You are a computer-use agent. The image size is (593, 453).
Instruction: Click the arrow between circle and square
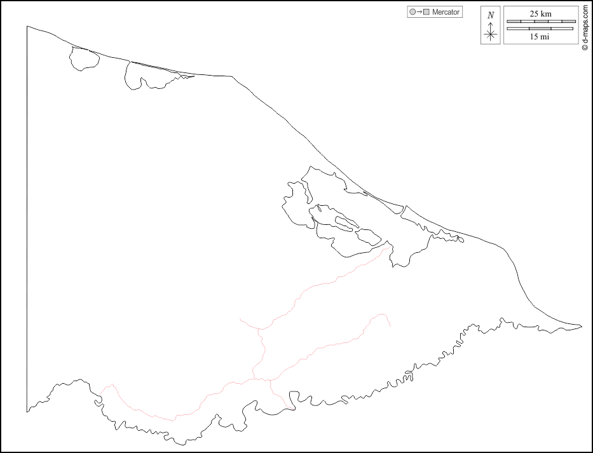coord(419,12)
